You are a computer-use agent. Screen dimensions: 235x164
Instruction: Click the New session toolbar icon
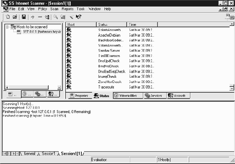(8, 17)
